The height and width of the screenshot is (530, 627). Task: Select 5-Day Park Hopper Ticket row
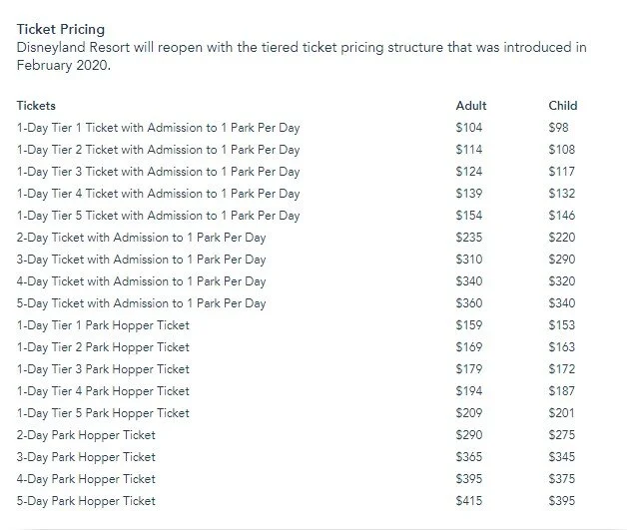[x=86, y=501]
